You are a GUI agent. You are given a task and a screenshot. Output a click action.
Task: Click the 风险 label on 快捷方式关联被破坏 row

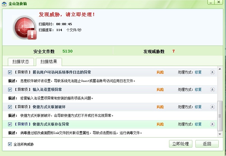tap(160, 107)
